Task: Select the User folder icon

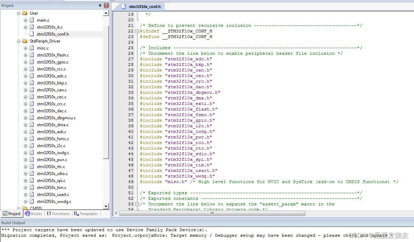Action: pyautogui.click(x=25, y=13)
